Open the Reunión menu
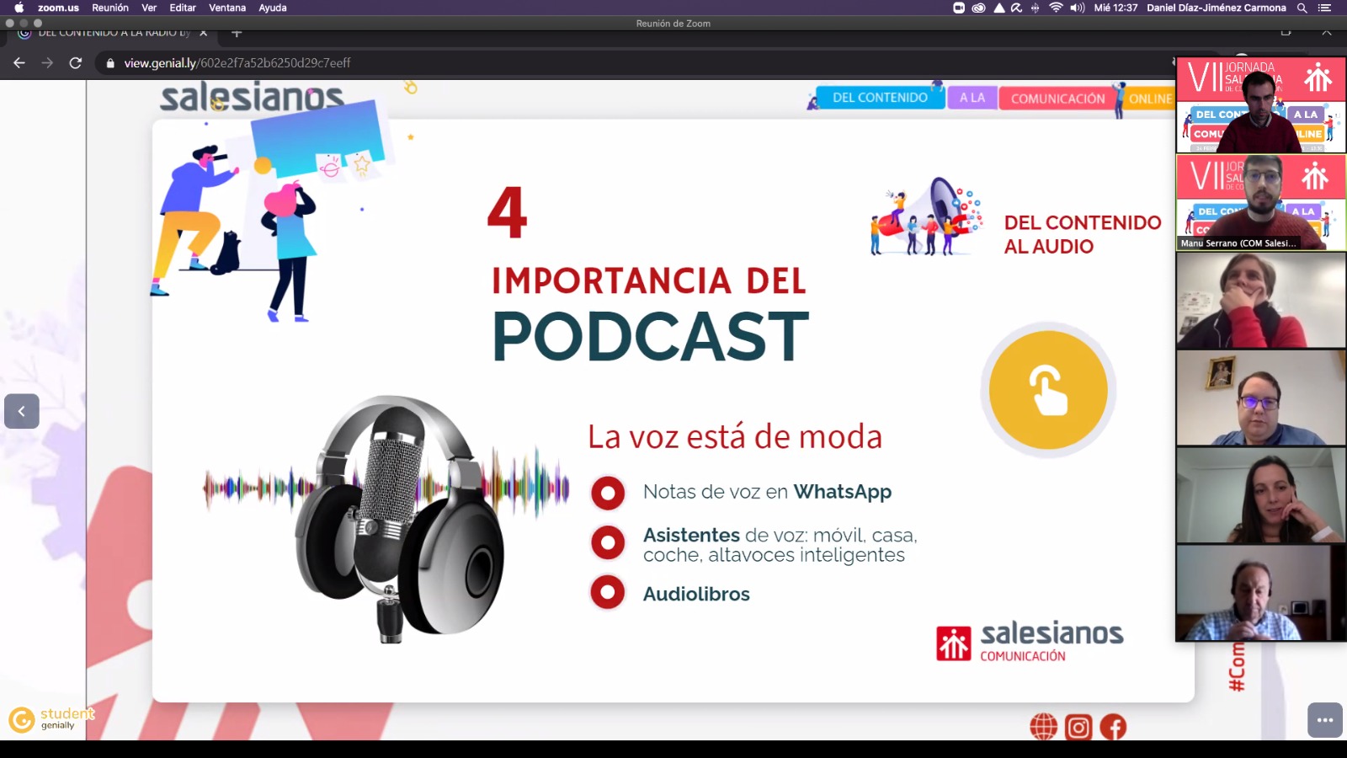Viewport: 1347px width, 758px height. click(x=110, y=8)
